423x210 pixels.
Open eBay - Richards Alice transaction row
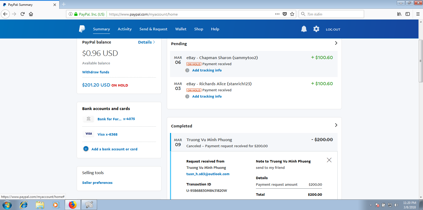point(254,90)
